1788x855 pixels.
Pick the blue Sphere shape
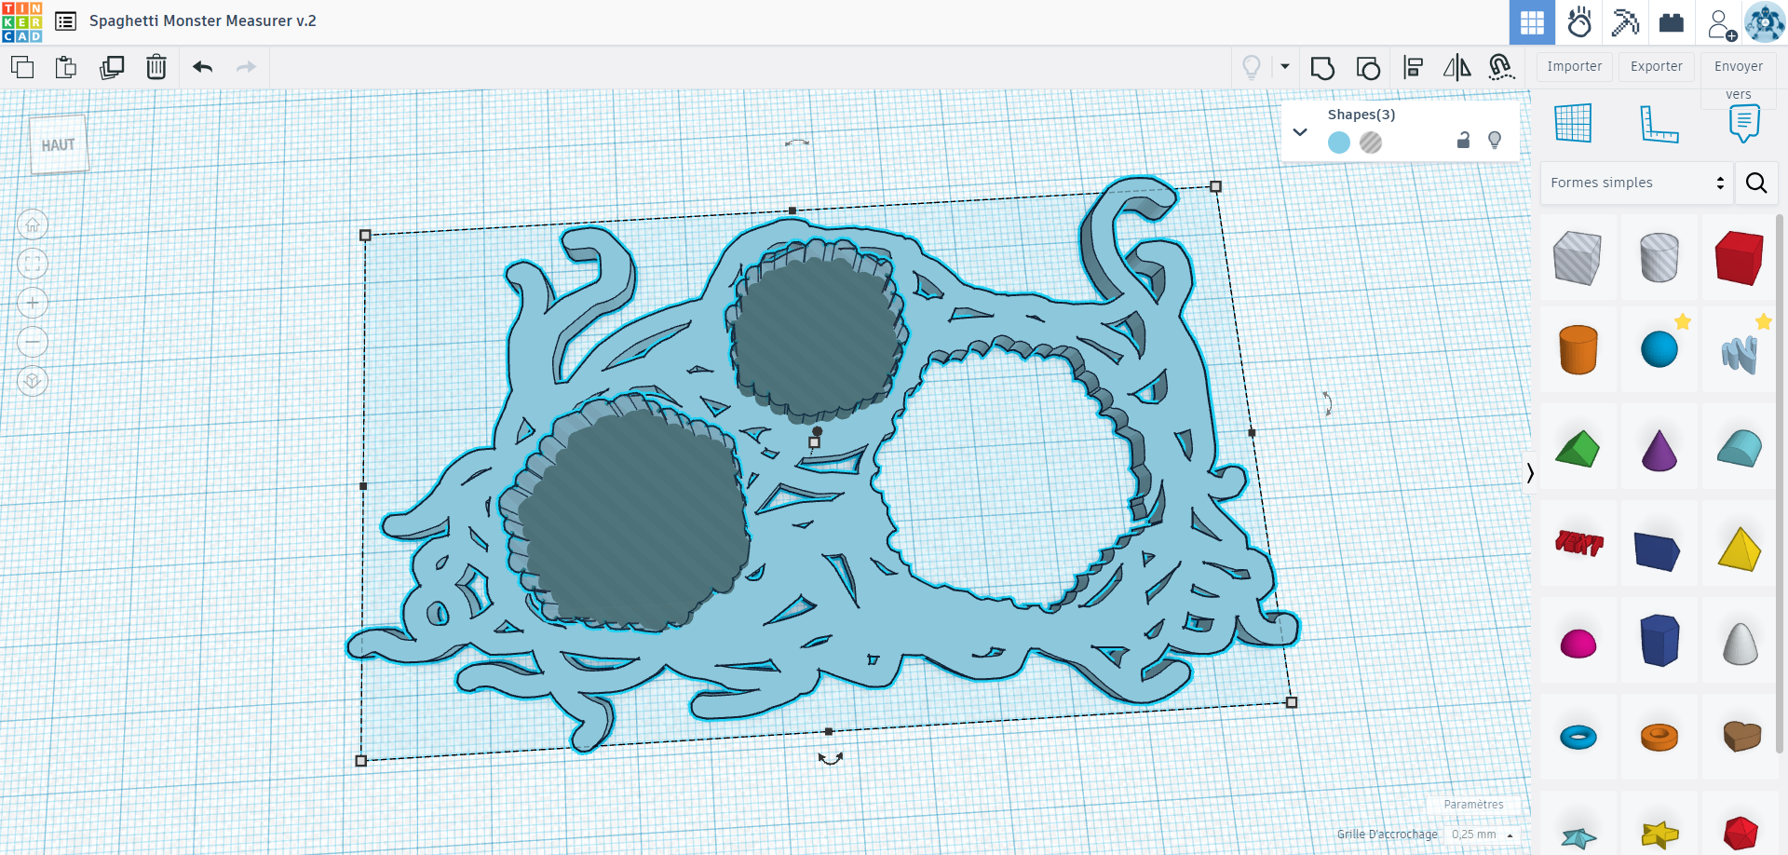[1659, 350]
